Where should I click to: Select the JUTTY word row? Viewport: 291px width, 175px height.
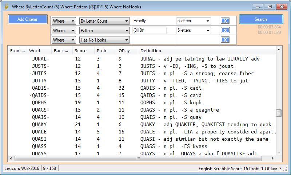coord(142,81)
